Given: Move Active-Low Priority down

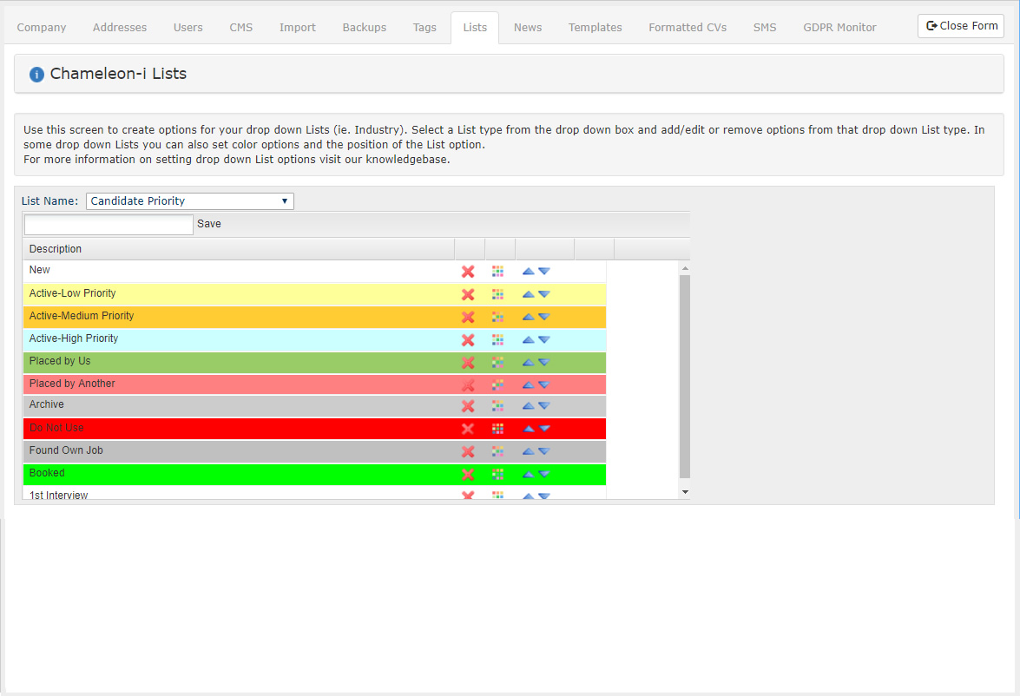Looking at the screenshot, I should click(x=544, y=294).
